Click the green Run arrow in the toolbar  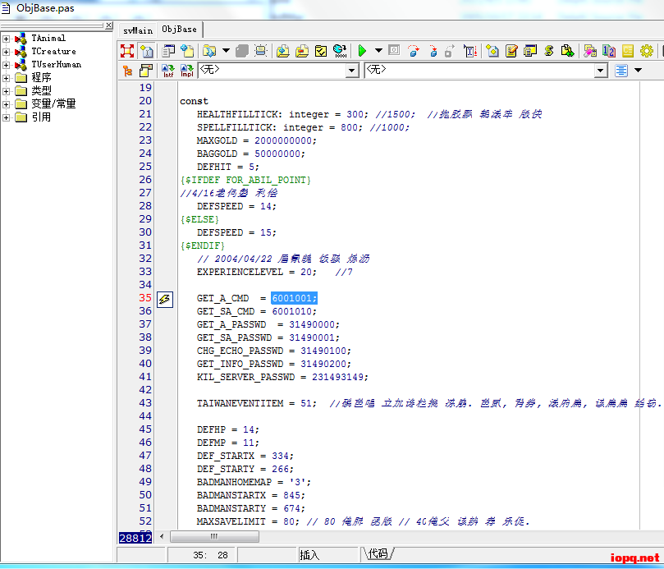(x=362, y=51)
